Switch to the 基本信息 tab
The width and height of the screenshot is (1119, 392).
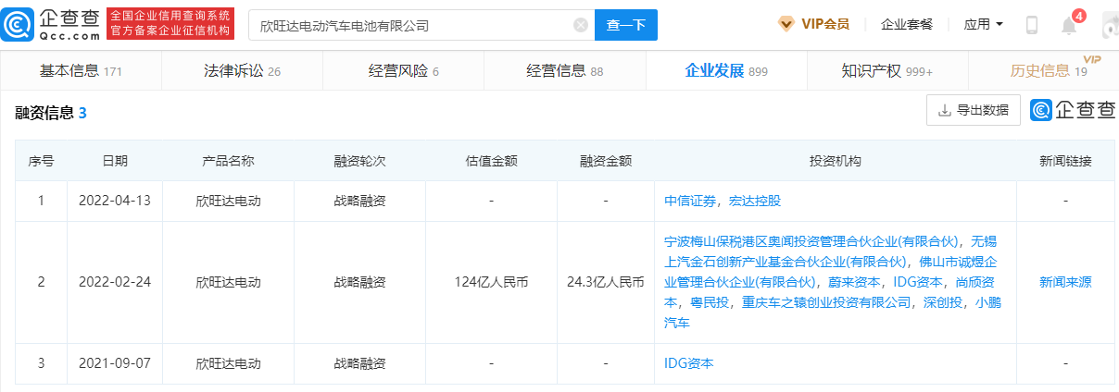pos(80,71)
